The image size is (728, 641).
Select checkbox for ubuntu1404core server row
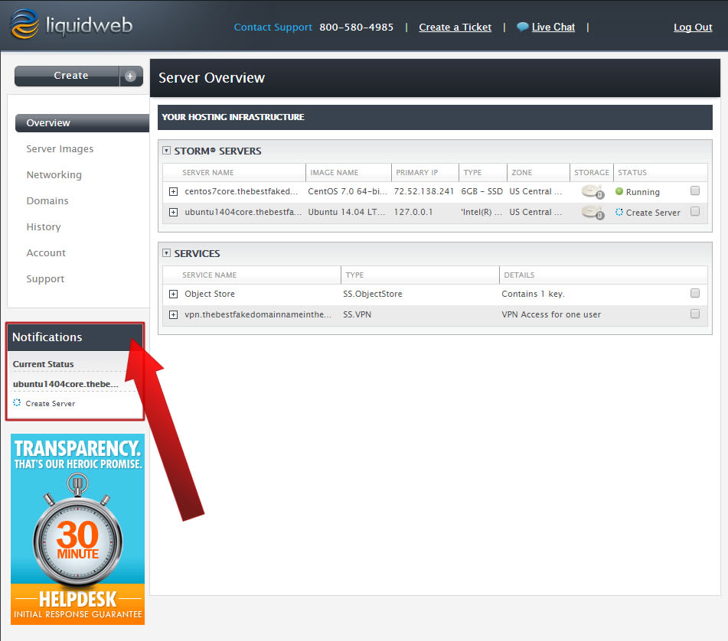[694, 212]
